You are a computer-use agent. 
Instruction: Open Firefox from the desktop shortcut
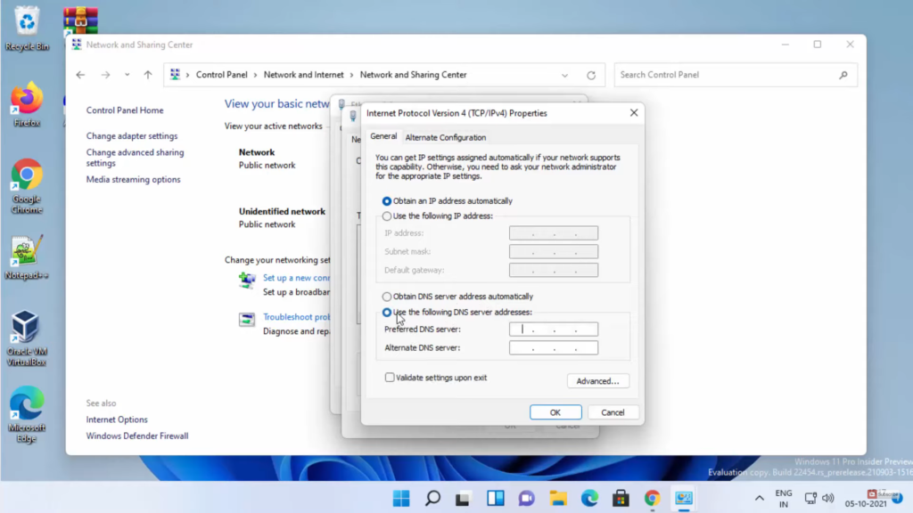(27, 103)
